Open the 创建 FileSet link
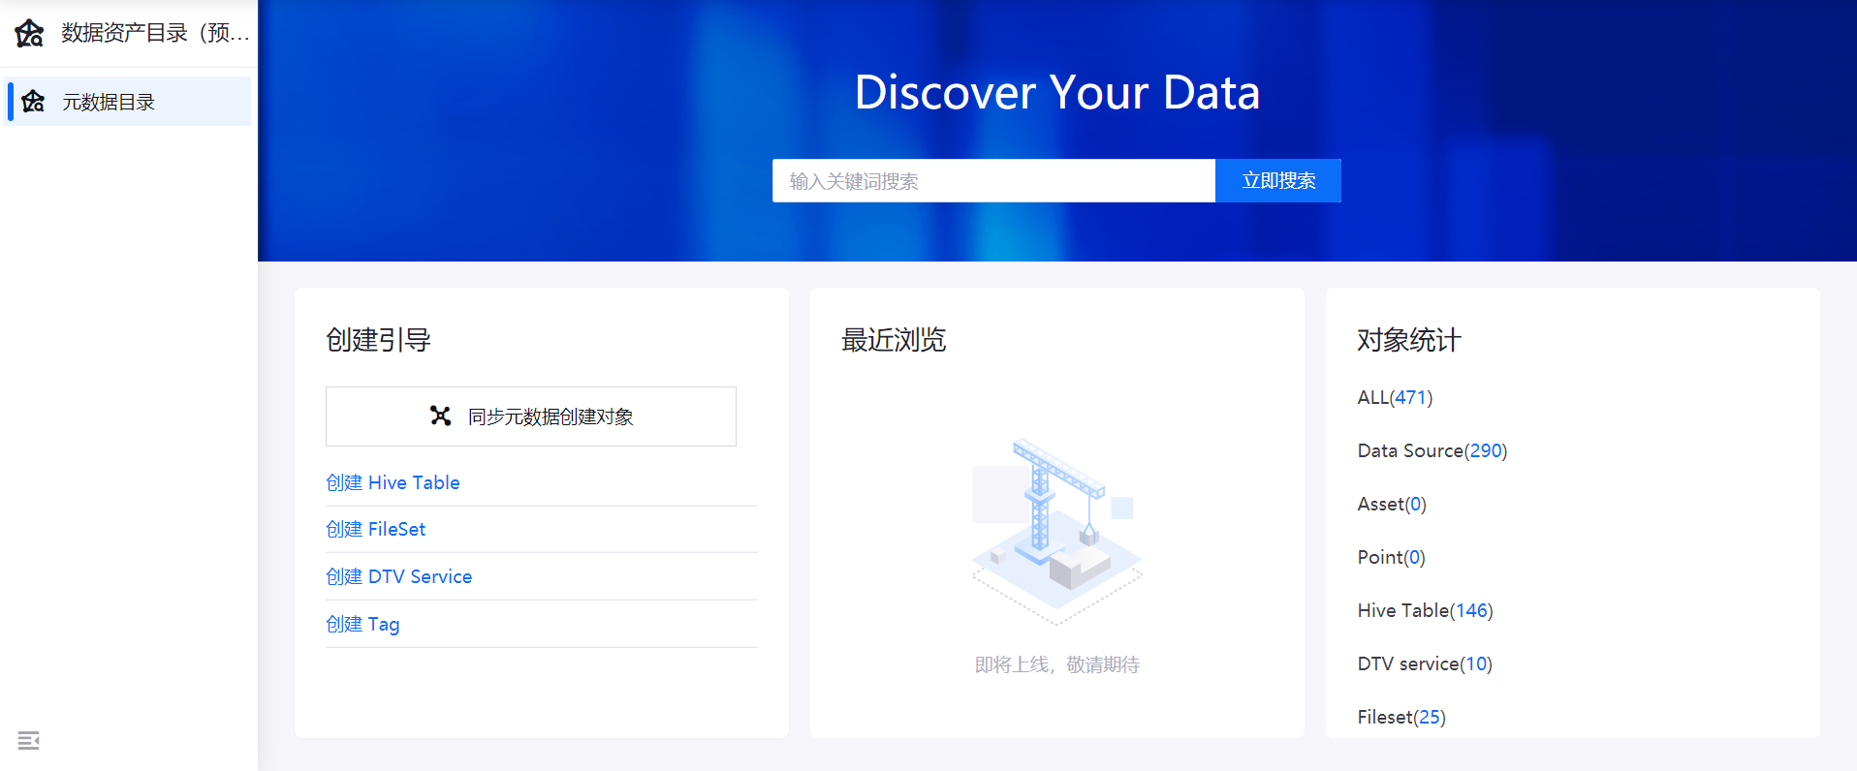 pyautogui.click(x=376, y=529)
